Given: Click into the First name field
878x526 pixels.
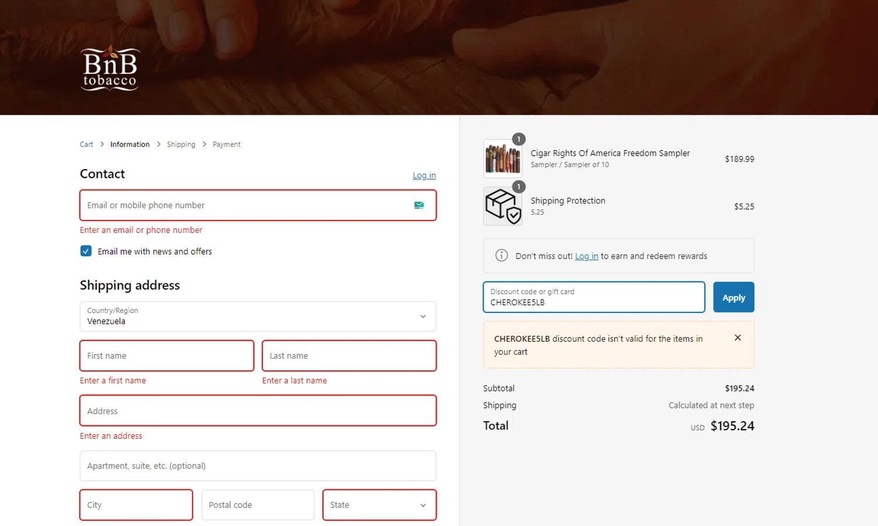Looking at the screenshot, I should (x=167, y=356).
